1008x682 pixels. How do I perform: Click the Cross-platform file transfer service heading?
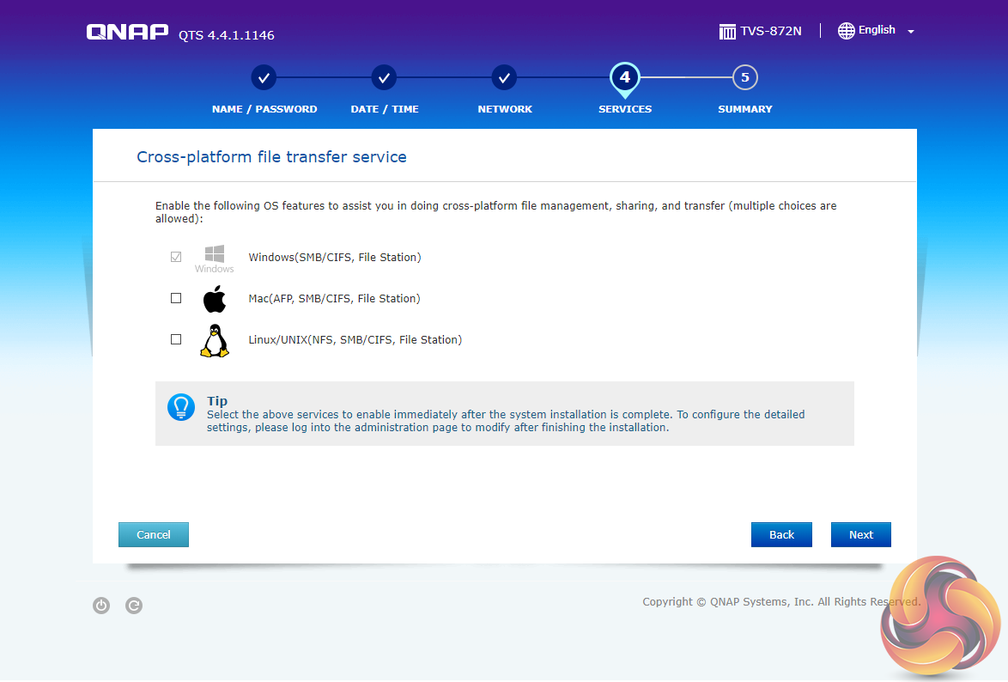pos(271,157)
